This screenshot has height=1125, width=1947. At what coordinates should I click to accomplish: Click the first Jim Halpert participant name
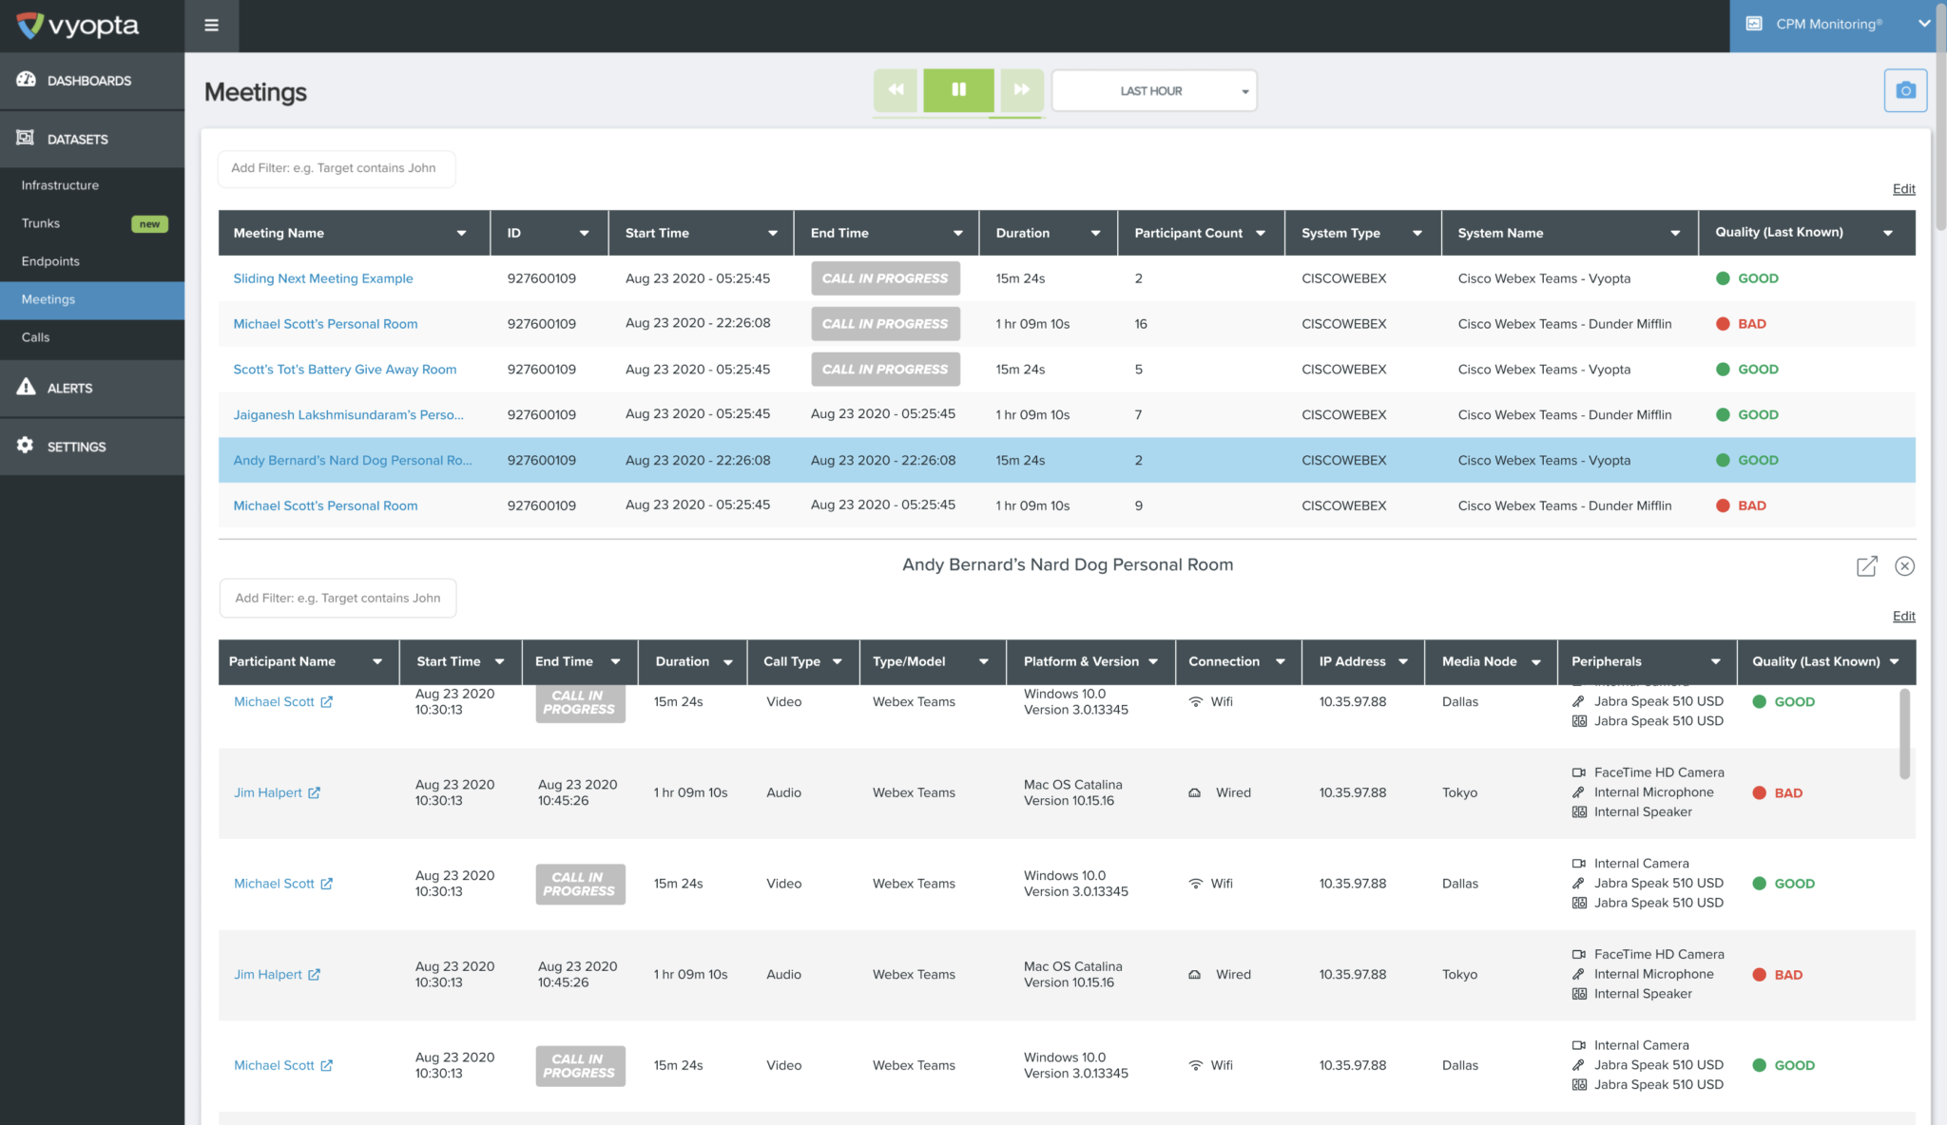268,792
